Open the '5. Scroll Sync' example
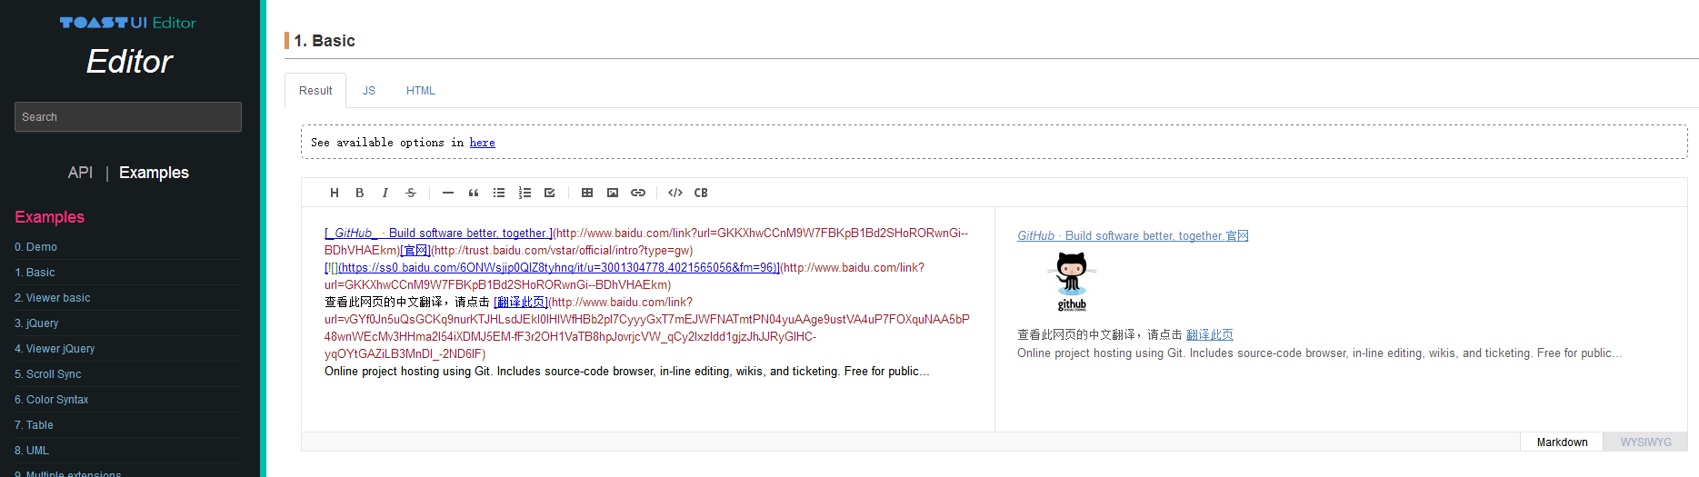Screen dimensions: 1699x477 click(48, 374)
